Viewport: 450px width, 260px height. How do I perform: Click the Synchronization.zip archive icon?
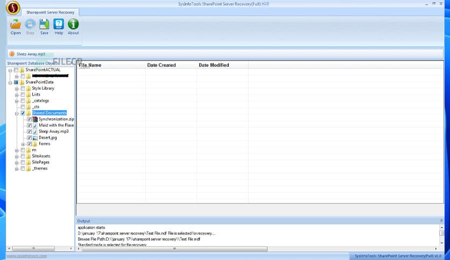point(35,119)
